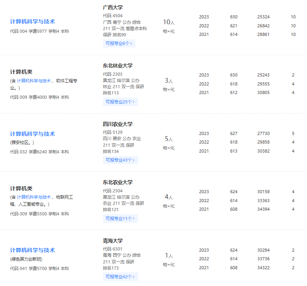This screenshot has width=307, height=286.
Task: Click 1人 enrollment count for 青海大学
Action: click(169, 256)
